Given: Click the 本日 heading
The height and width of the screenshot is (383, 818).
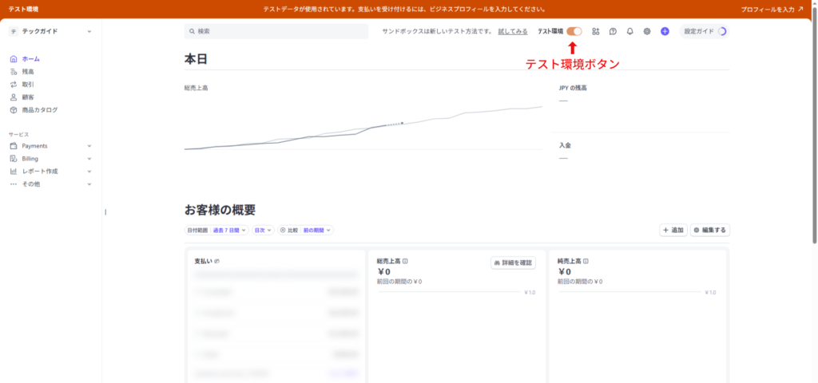Looking at the screenshot, I should pos(196,59).
